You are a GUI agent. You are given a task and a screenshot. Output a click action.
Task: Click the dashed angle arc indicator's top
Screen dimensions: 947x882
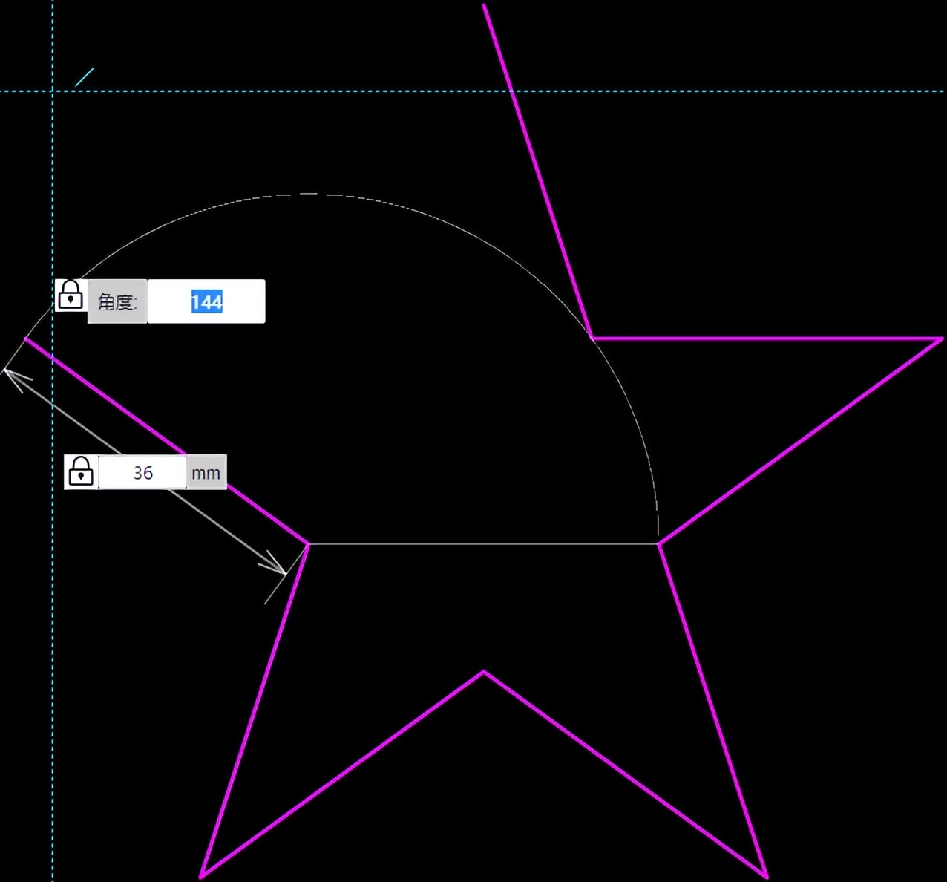tap(308, 195)
